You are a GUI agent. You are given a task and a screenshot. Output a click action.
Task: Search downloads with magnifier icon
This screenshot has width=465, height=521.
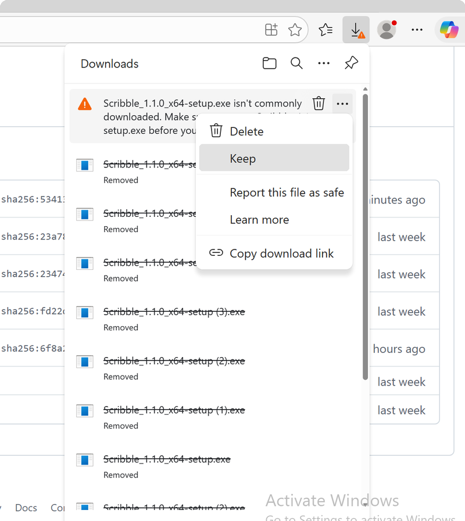[296, 63]
